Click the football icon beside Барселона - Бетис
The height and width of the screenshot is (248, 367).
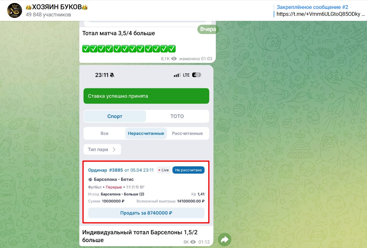pos(90,179)
